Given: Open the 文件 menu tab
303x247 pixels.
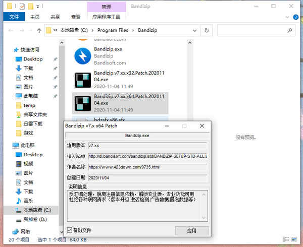Looking at the screenshot, I should click(14, 17).
